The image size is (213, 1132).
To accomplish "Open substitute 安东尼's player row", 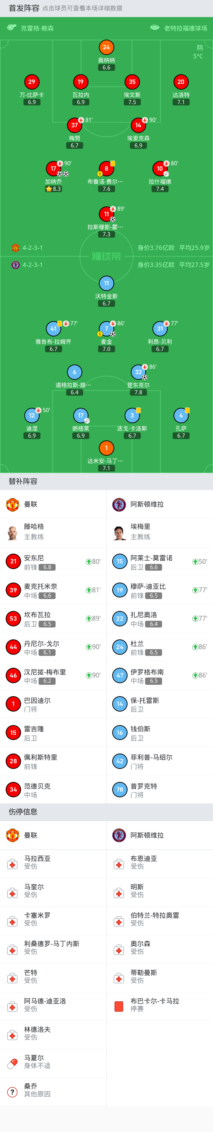I will (53, 562).
